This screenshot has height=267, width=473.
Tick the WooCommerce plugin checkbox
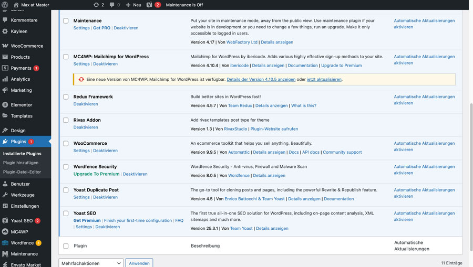click(66, 143)
